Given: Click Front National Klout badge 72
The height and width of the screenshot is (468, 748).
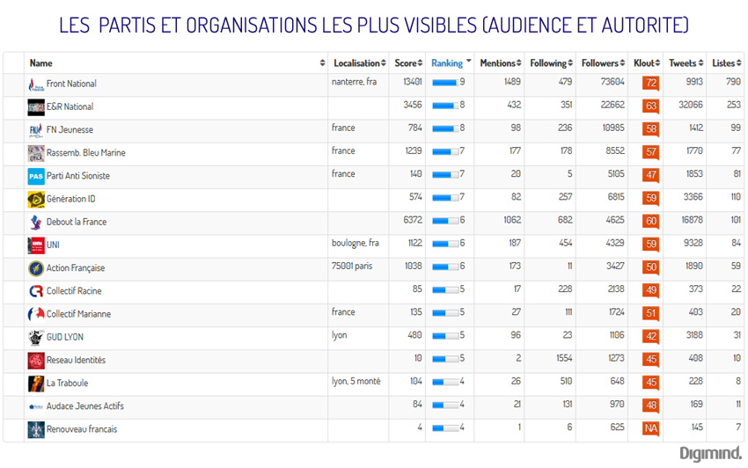Looking at the screenshot, I should tap(650, 84).
